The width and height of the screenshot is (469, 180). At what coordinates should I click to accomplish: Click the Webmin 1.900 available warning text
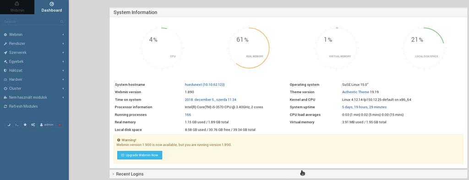point(174,145)
